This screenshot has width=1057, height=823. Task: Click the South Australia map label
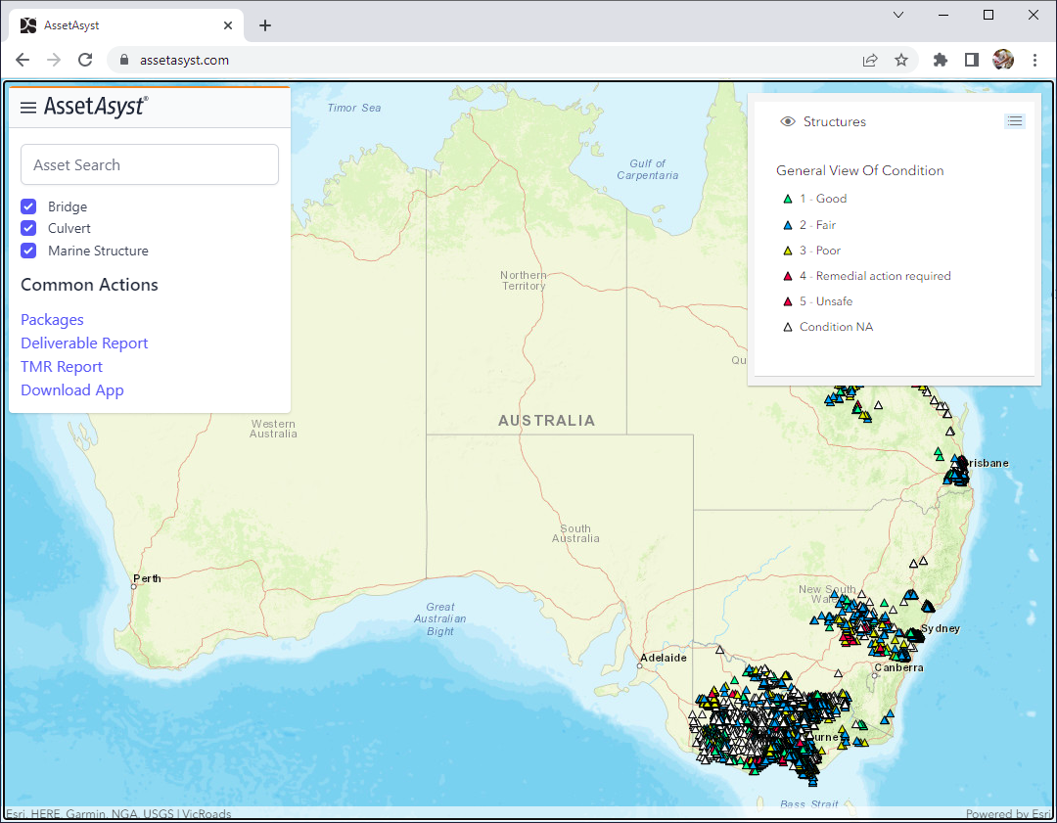575,533
